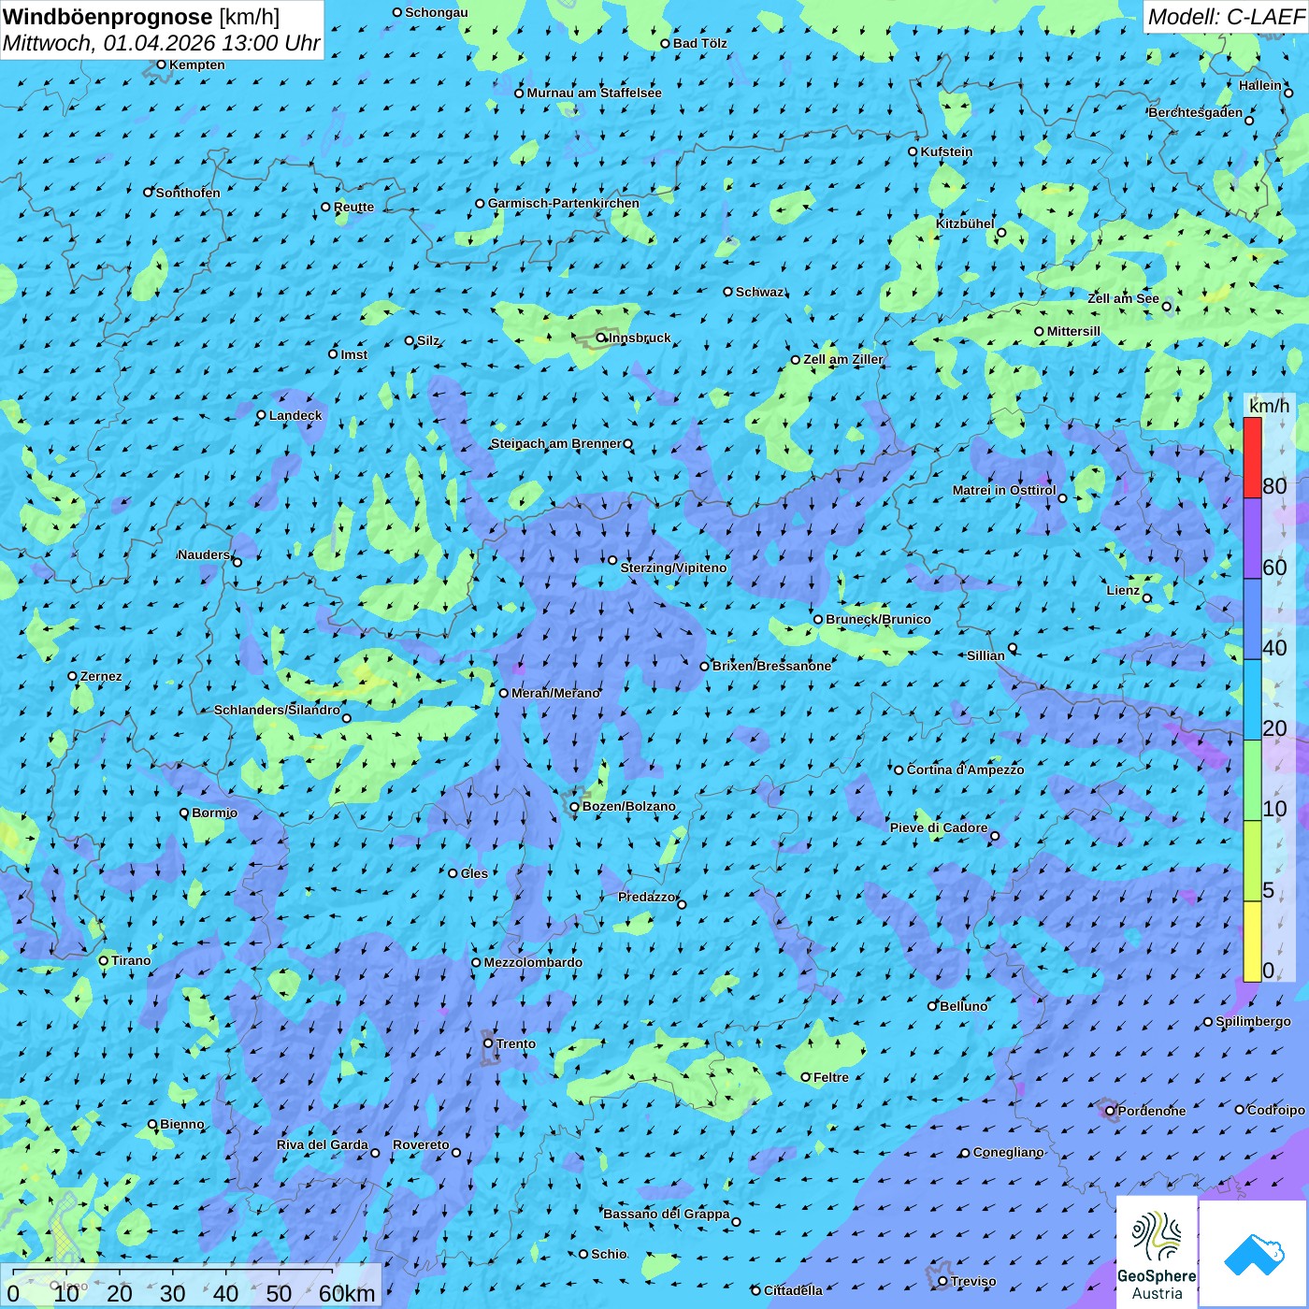Click the Bruneck/Brunico label

pos(878,619)
